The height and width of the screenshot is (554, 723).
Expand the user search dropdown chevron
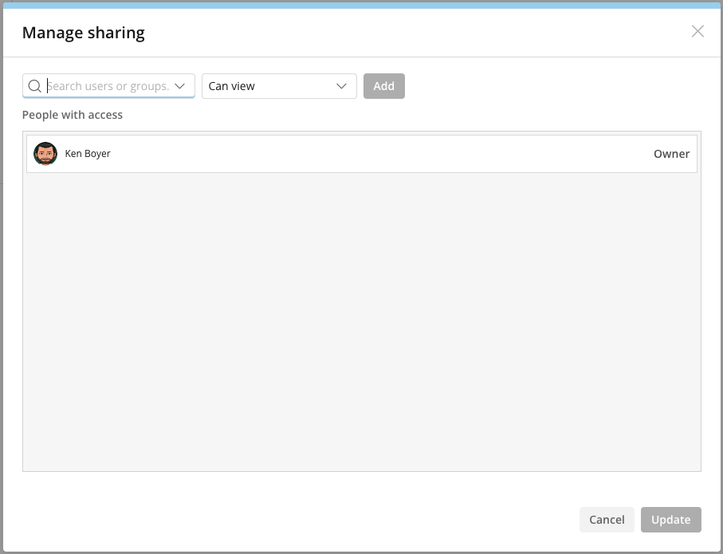point(180,86)
